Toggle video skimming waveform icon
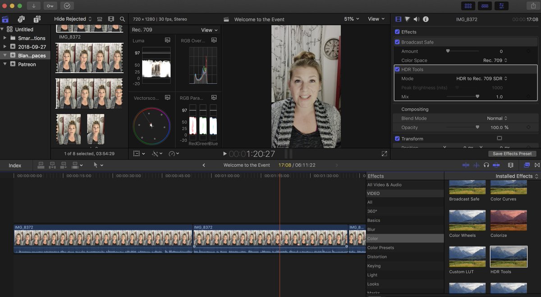Screen dimensions: 541x297 466,165
